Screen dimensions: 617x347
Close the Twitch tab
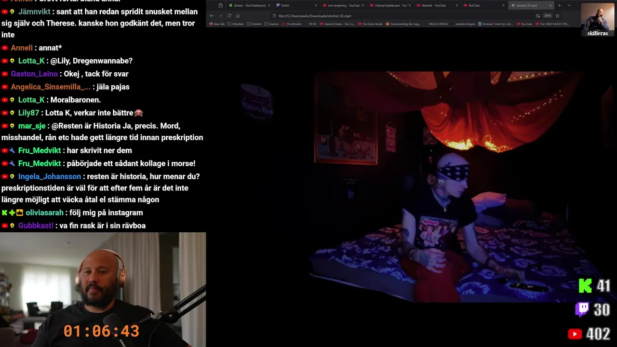(x=316, y=5)
